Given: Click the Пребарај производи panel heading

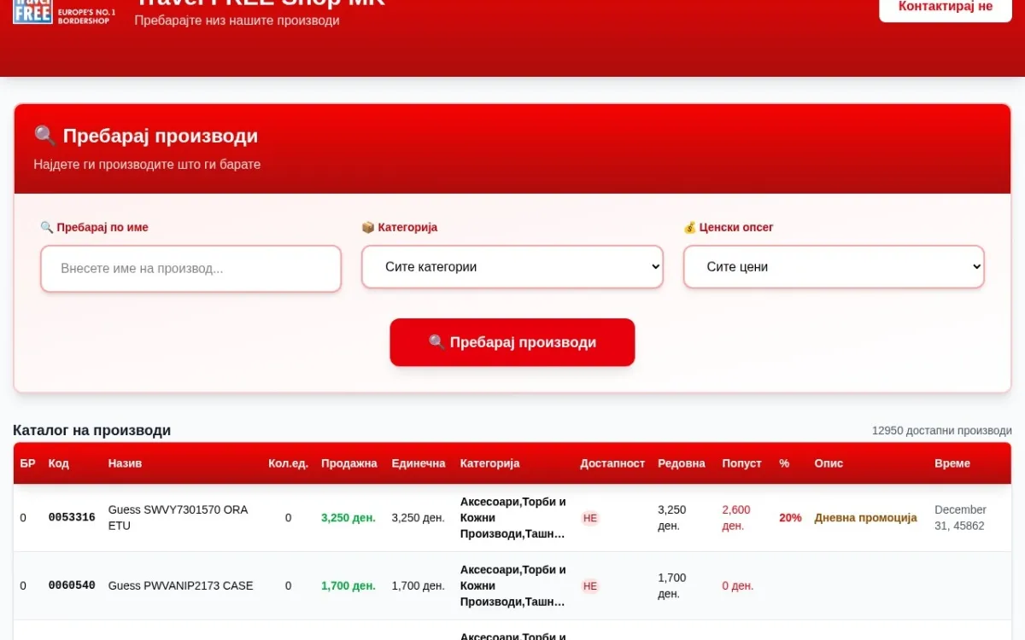Looking at the screenshot, I should pyautogui.click(x=146, y=136).
